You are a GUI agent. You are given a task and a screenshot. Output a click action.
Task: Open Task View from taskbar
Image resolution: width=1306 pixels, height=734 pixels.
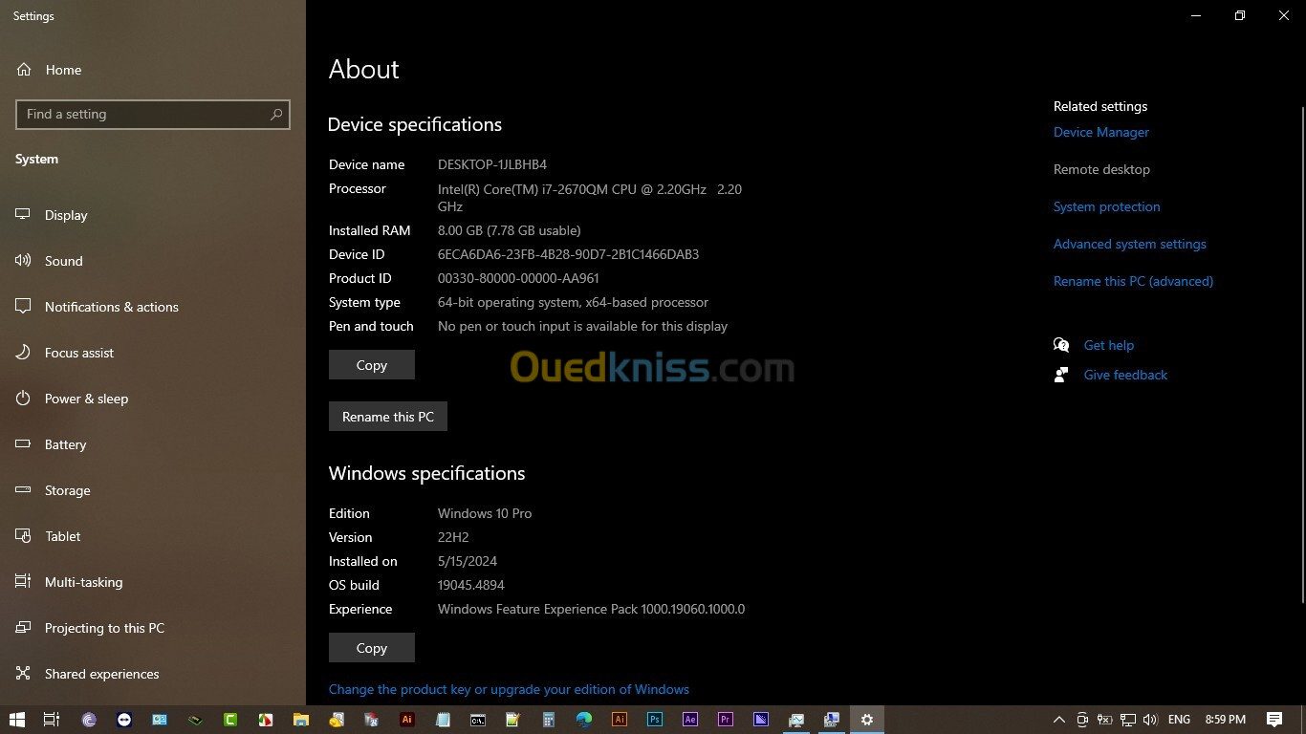click(x=52, y=720)
